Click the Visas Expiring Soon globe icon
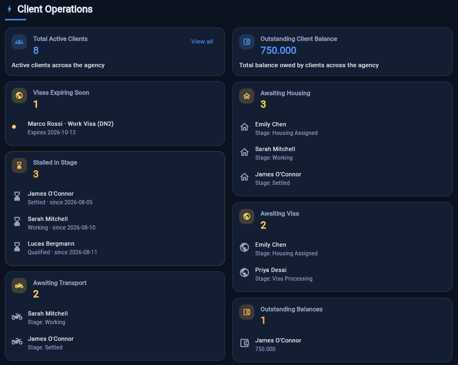The image size is (458, 365). click(19, 96)
